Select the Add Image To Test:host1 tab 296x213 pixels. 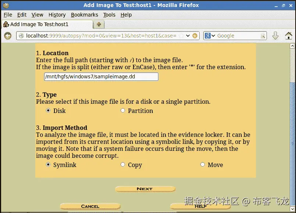tap(47, 24)
